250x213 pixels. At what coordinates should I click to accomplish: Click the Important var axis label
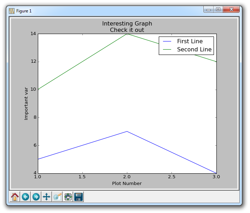(x=26, y=103)
